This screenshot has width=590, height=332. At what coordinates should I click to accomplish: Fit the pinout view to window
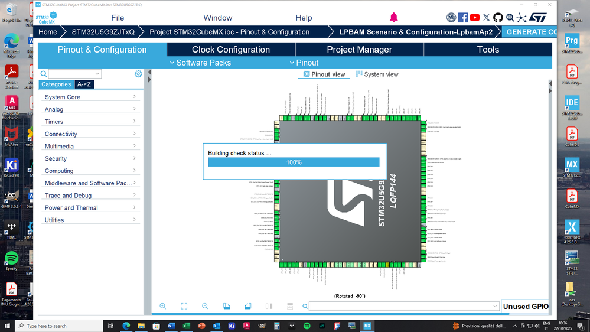tap(184, 306)
